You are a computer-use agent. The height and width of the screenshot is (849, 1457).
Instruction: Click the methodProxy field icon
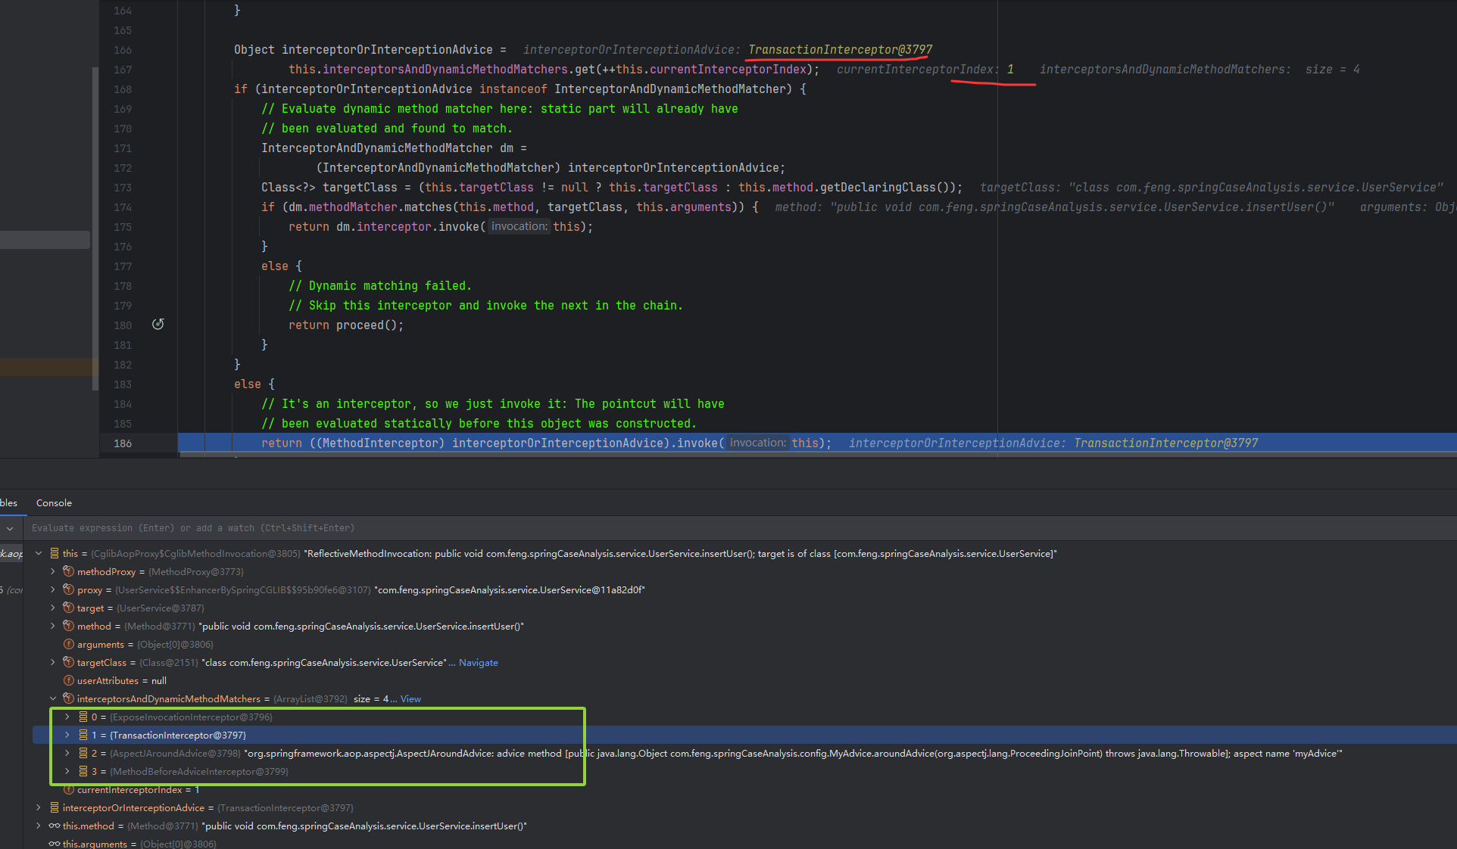(x=68, y=571)
